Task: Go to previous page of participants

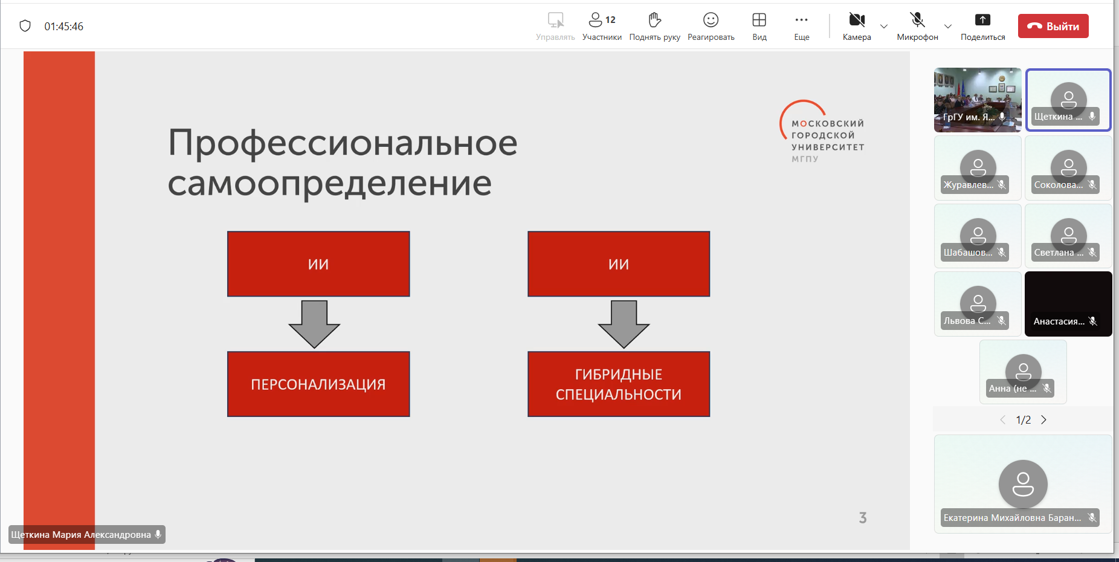Action: click(1003, 420)
